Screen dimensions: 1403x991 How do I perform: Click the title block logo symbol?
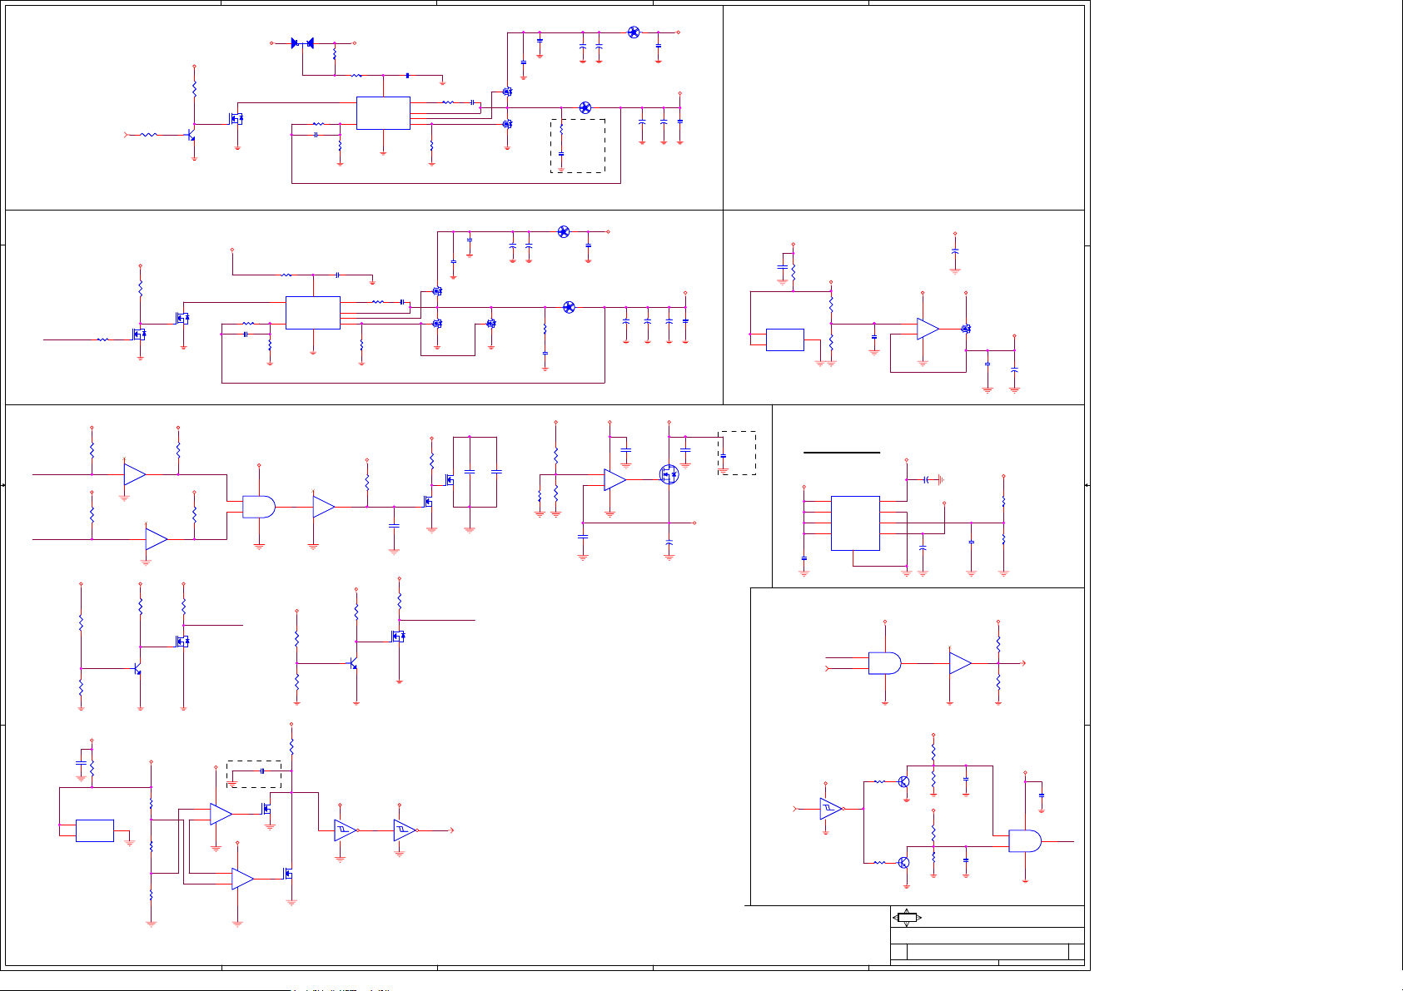click(x=907, y=918)
